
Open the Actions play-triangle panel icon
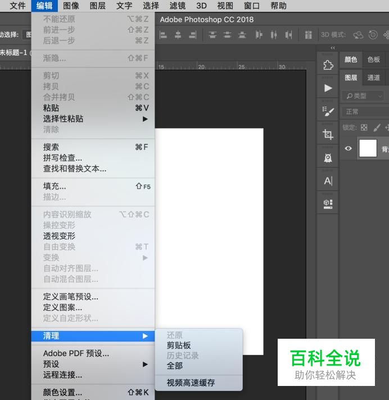(x=328, y=88)
